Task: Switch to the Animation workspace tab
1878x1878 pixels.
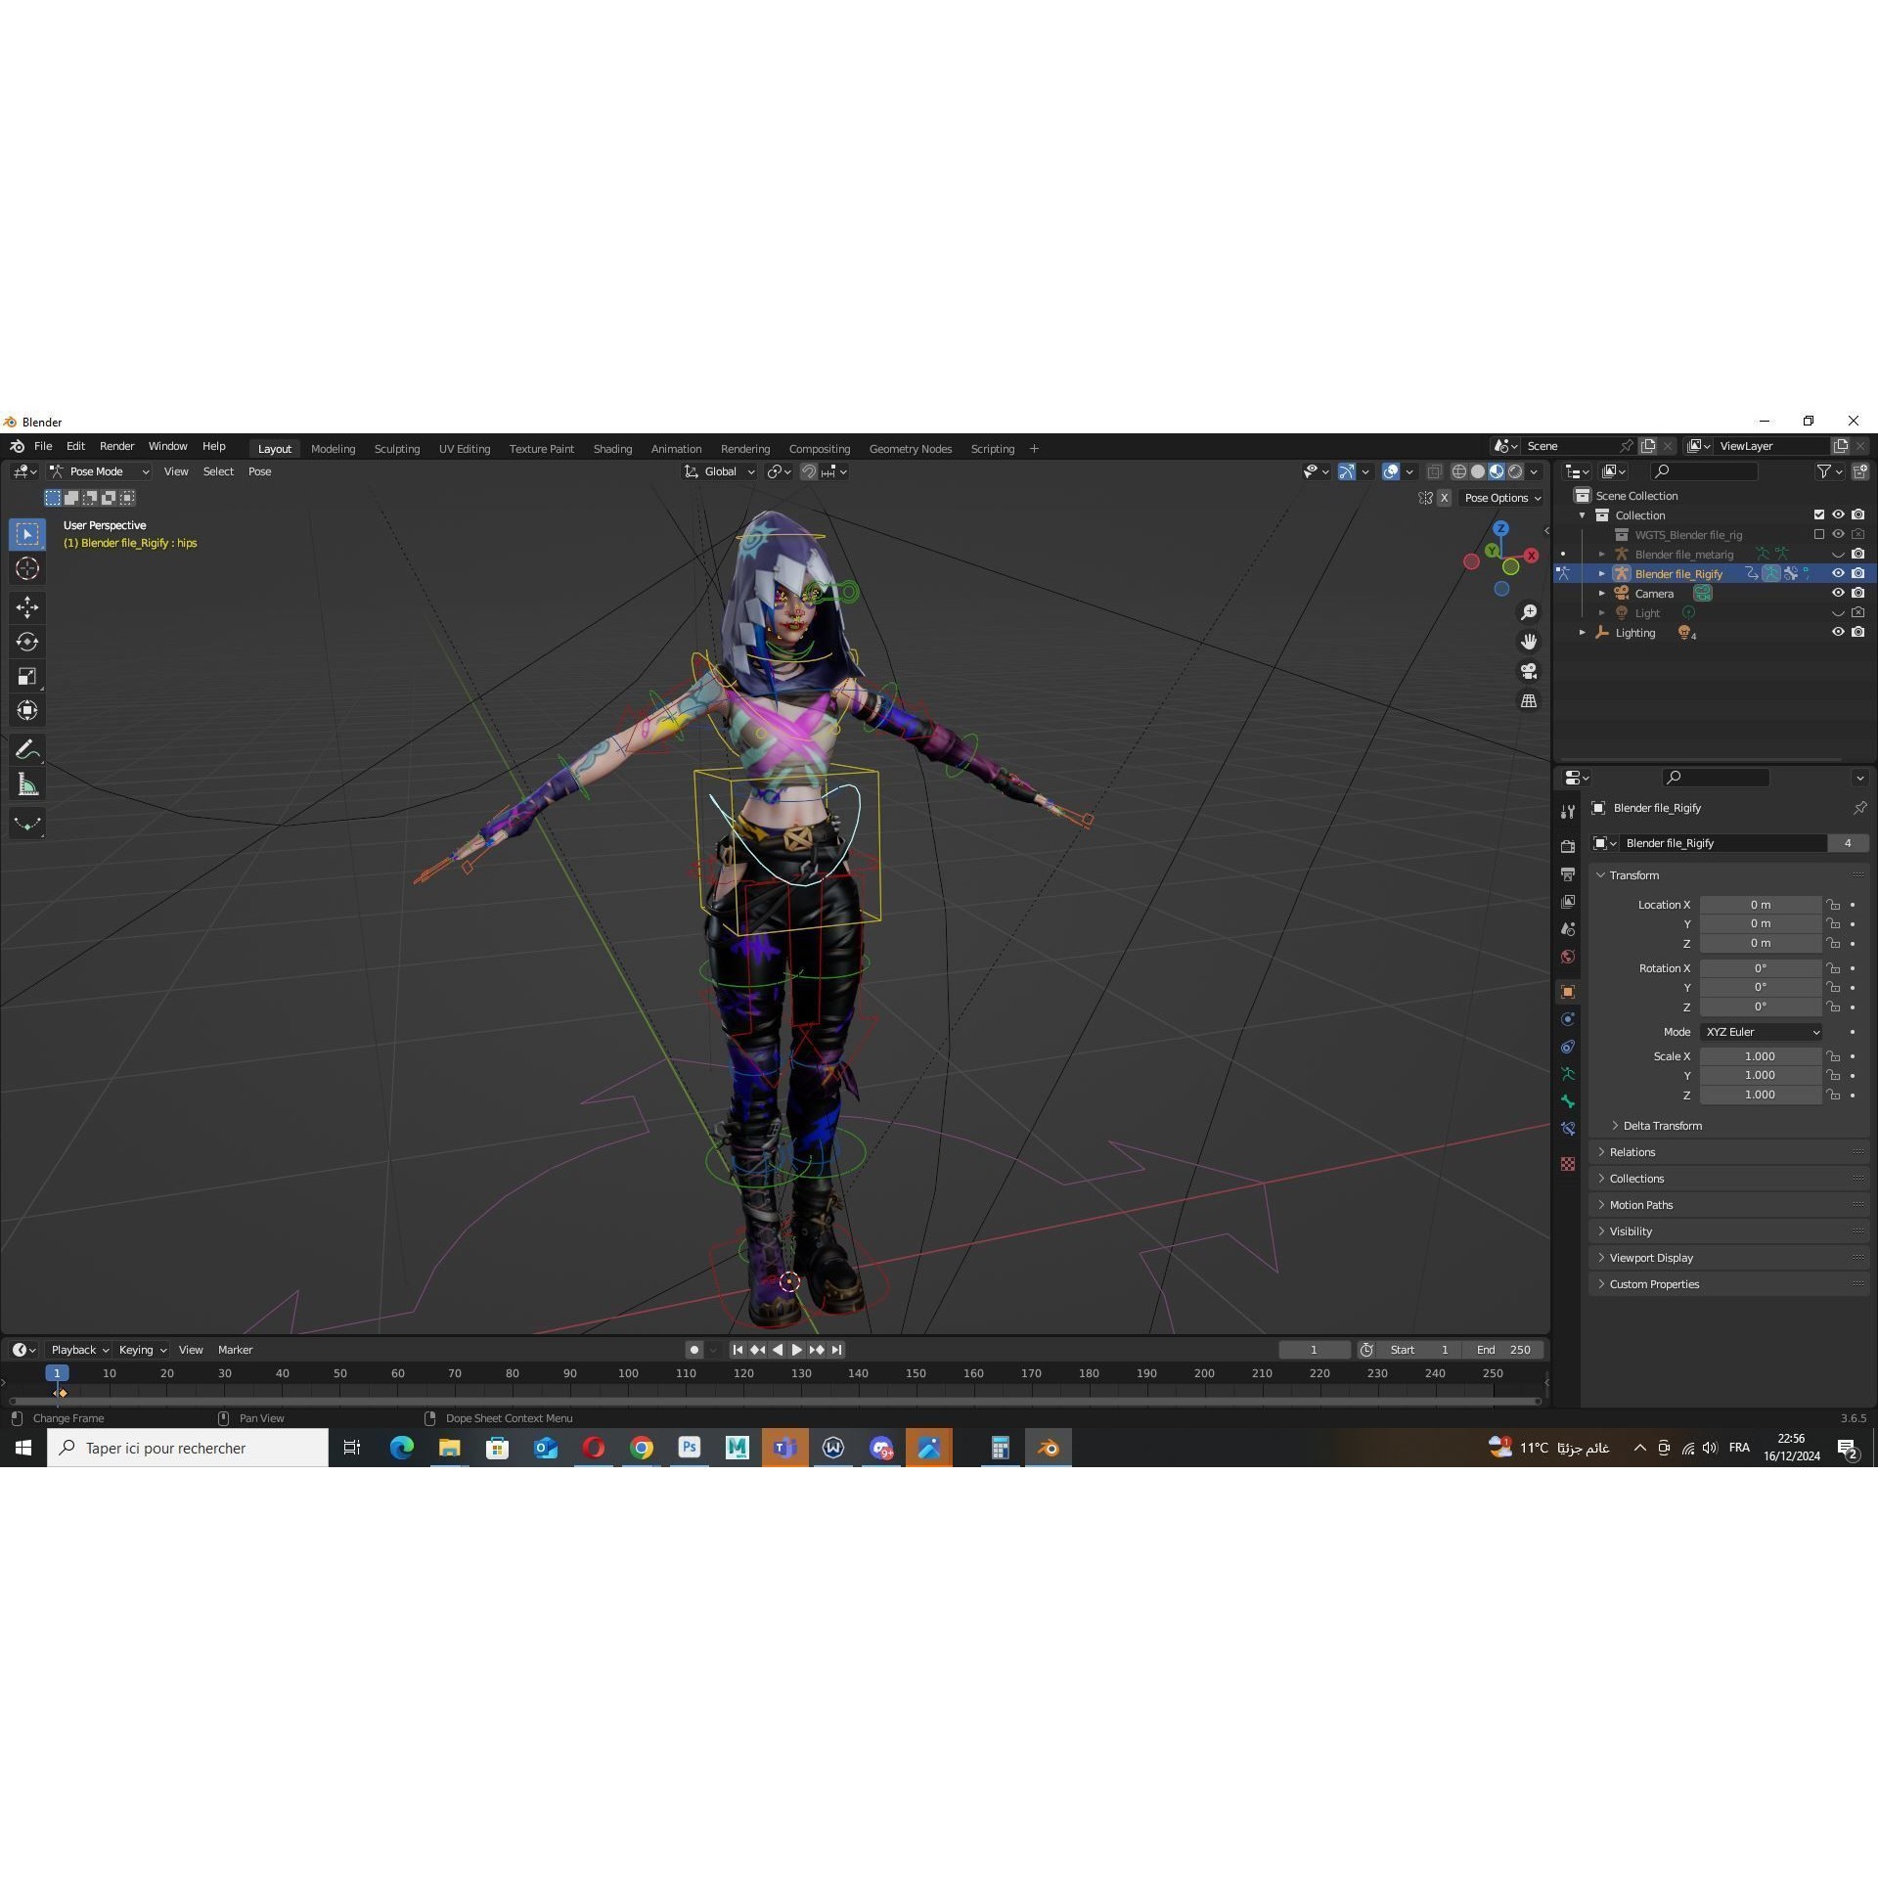Action: (676, 449)
